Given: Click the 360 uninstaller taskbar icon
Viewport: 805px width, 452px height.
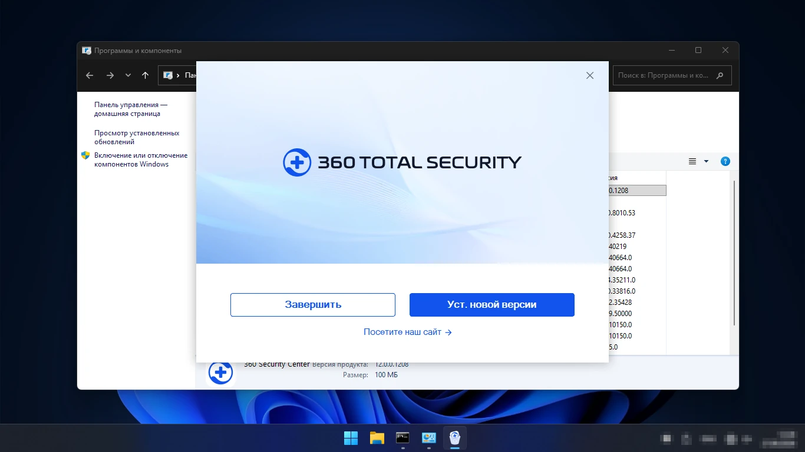Looking at the screenshot, I should pos(454,438).
